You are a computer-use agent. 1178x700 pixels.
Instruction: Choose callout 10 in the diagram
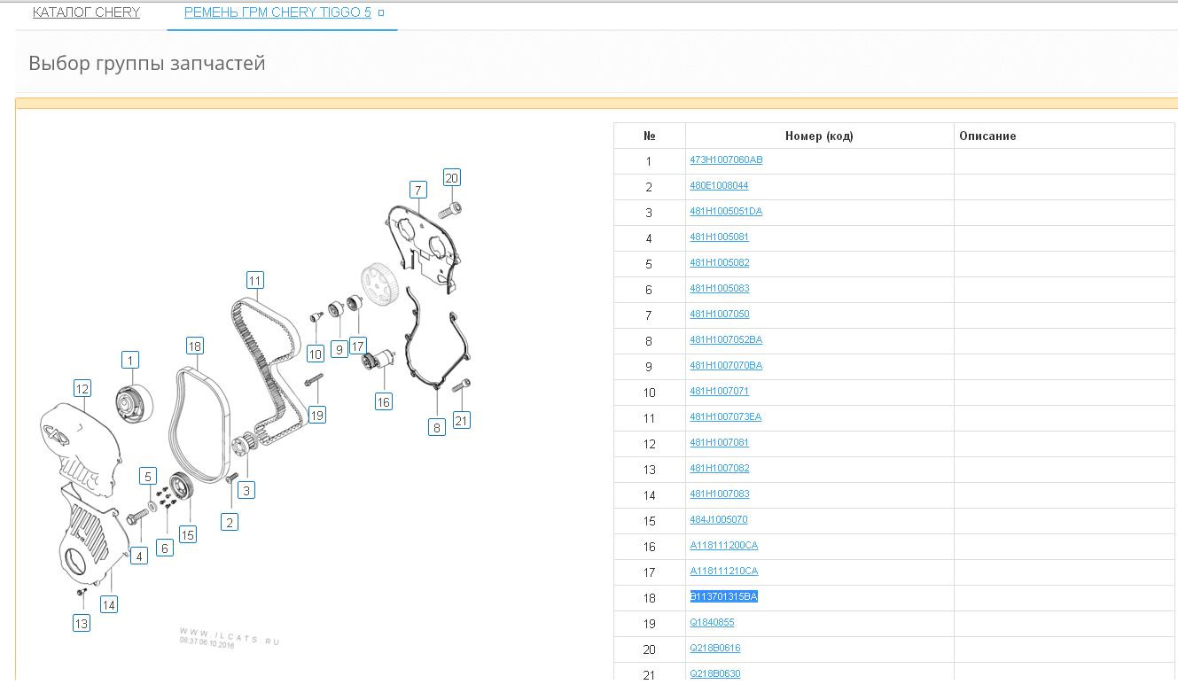316,354
